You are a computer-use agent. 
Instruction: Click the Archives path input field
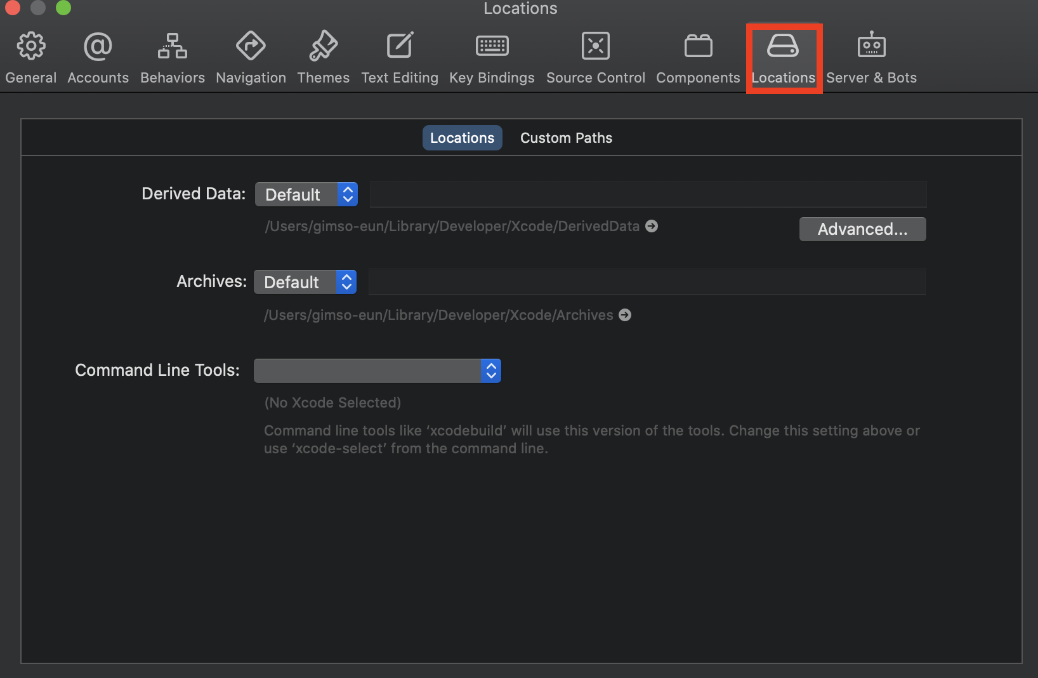(x=647, y=282)
